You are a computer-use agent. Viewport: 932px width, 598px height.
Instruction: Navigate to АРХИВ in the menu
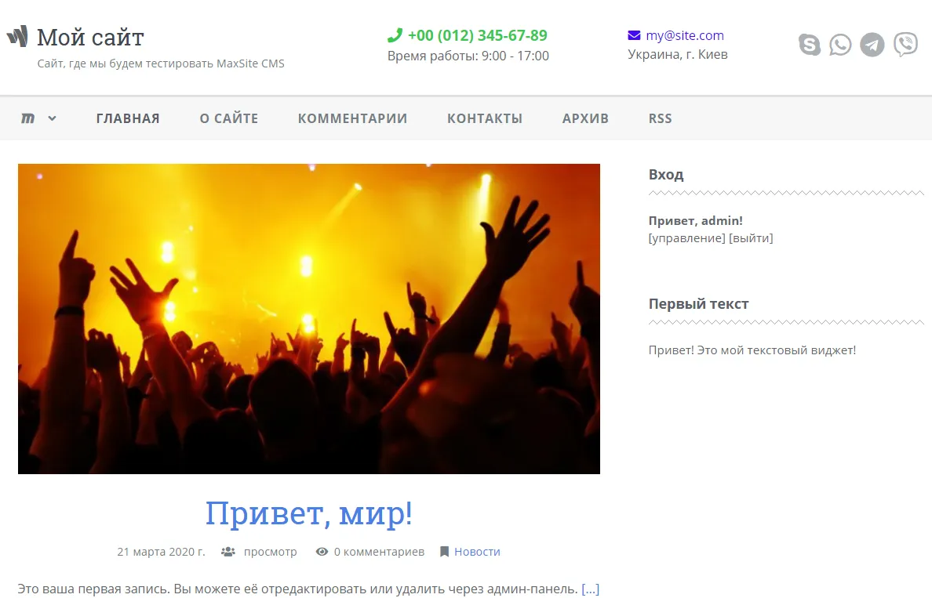click(584, 118)
